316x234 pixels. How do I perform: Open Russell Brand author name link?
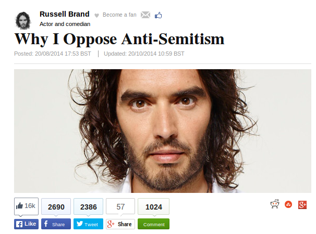[65, 14]
